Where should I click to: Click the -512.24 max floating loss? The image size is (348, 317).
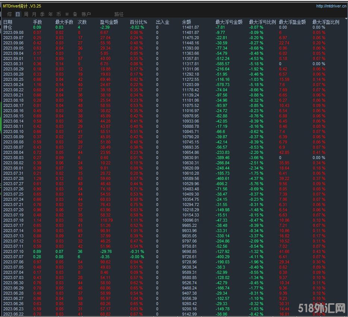222,58
